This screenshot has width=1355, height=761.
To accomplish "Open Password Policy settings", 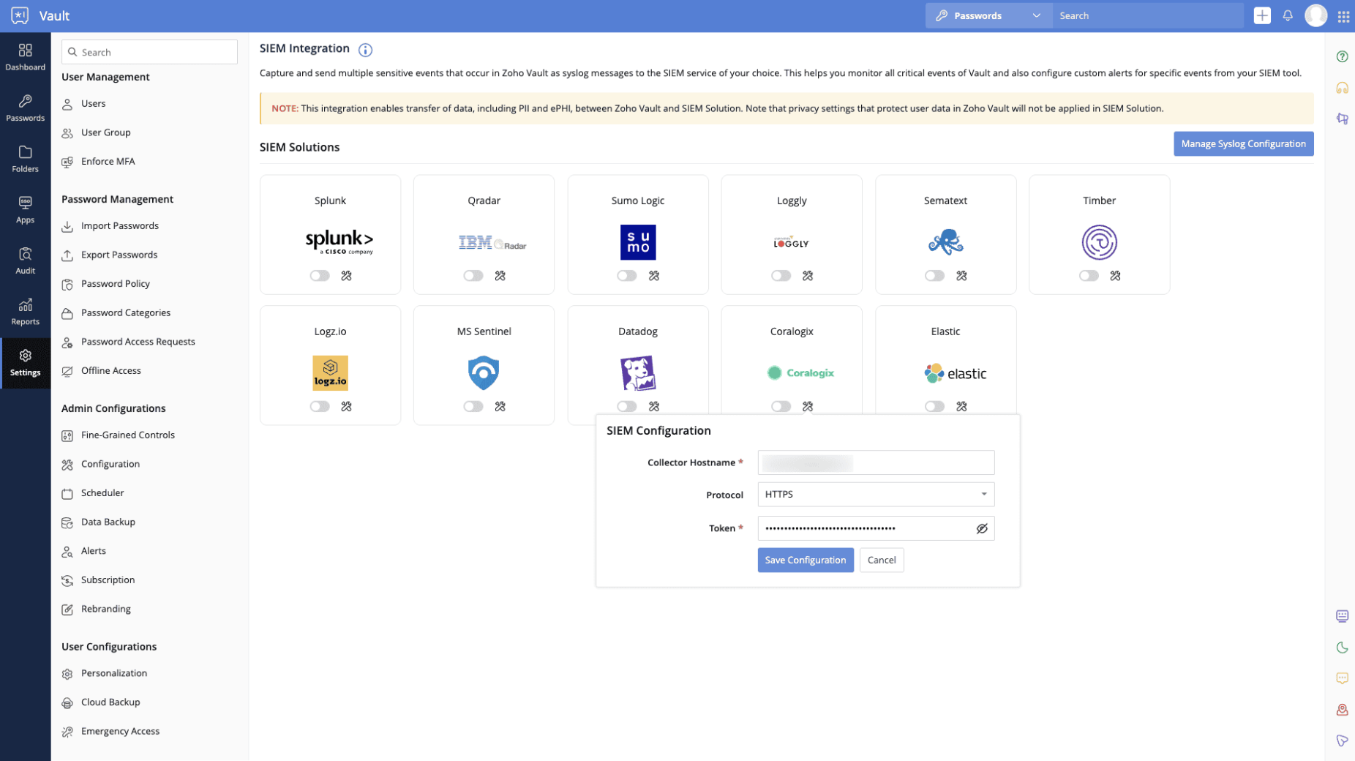I will pos(115,284).
